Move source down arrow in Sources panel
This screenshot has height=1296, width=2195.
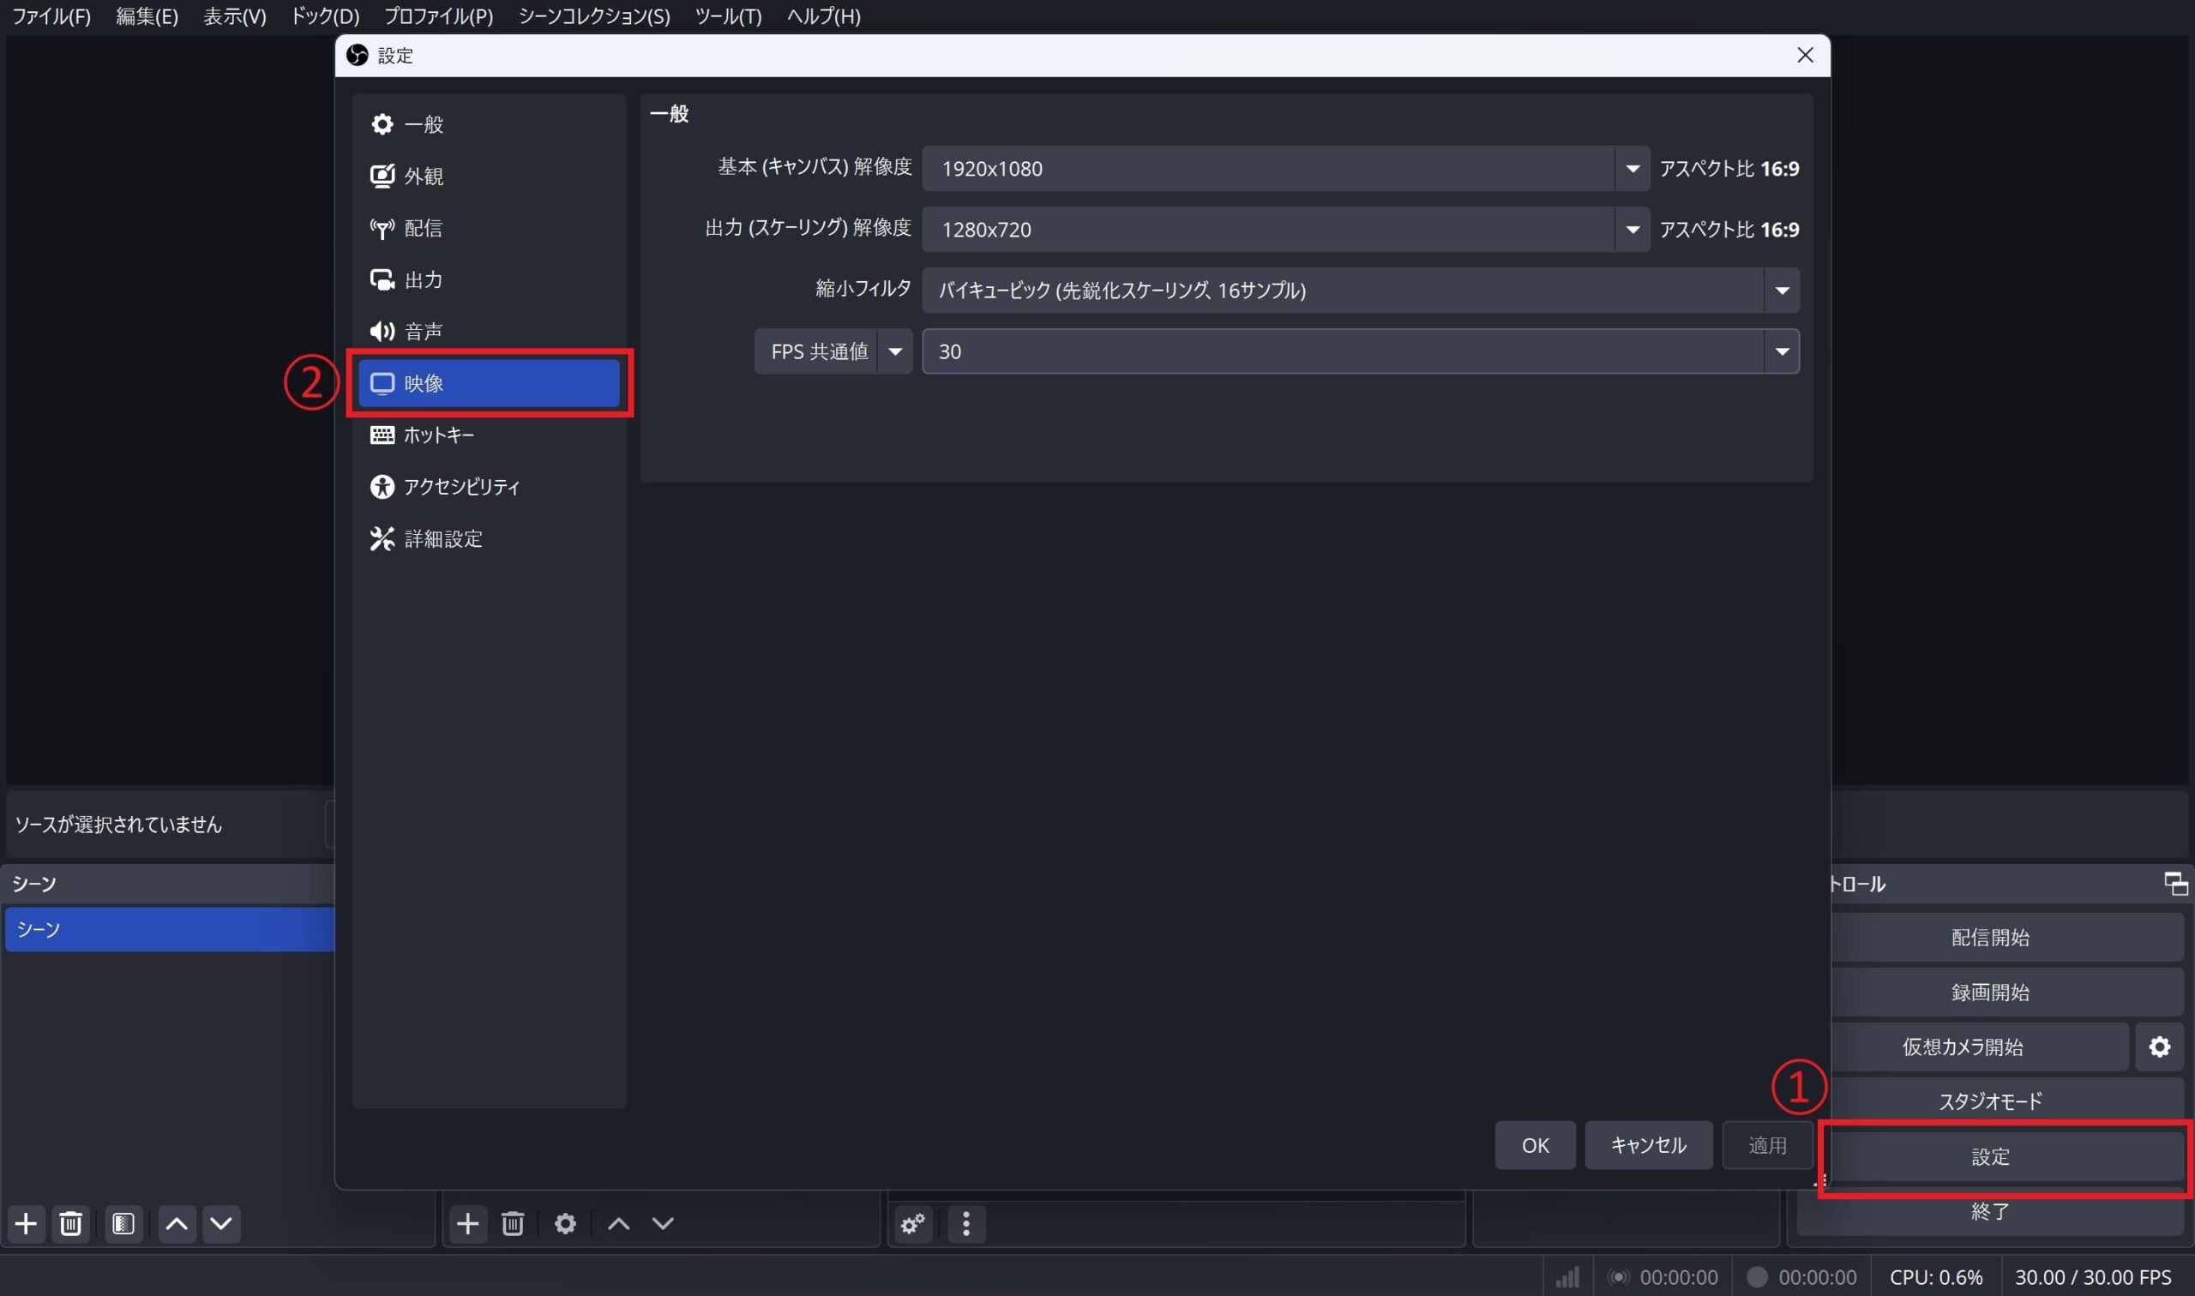663,1223
